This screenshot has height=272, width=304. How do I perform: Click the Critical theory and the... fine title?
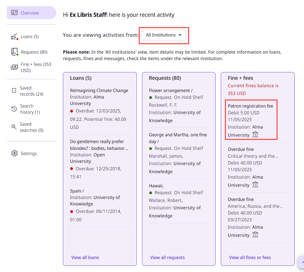pyautogui.click(x=253, y=156)
